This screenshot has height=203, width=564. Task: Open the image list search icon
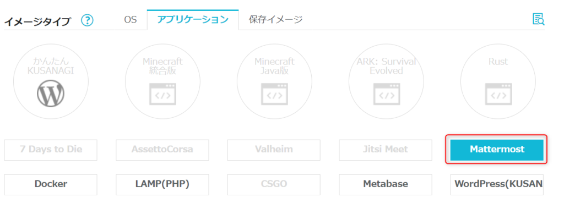click(x=538, y=19)
